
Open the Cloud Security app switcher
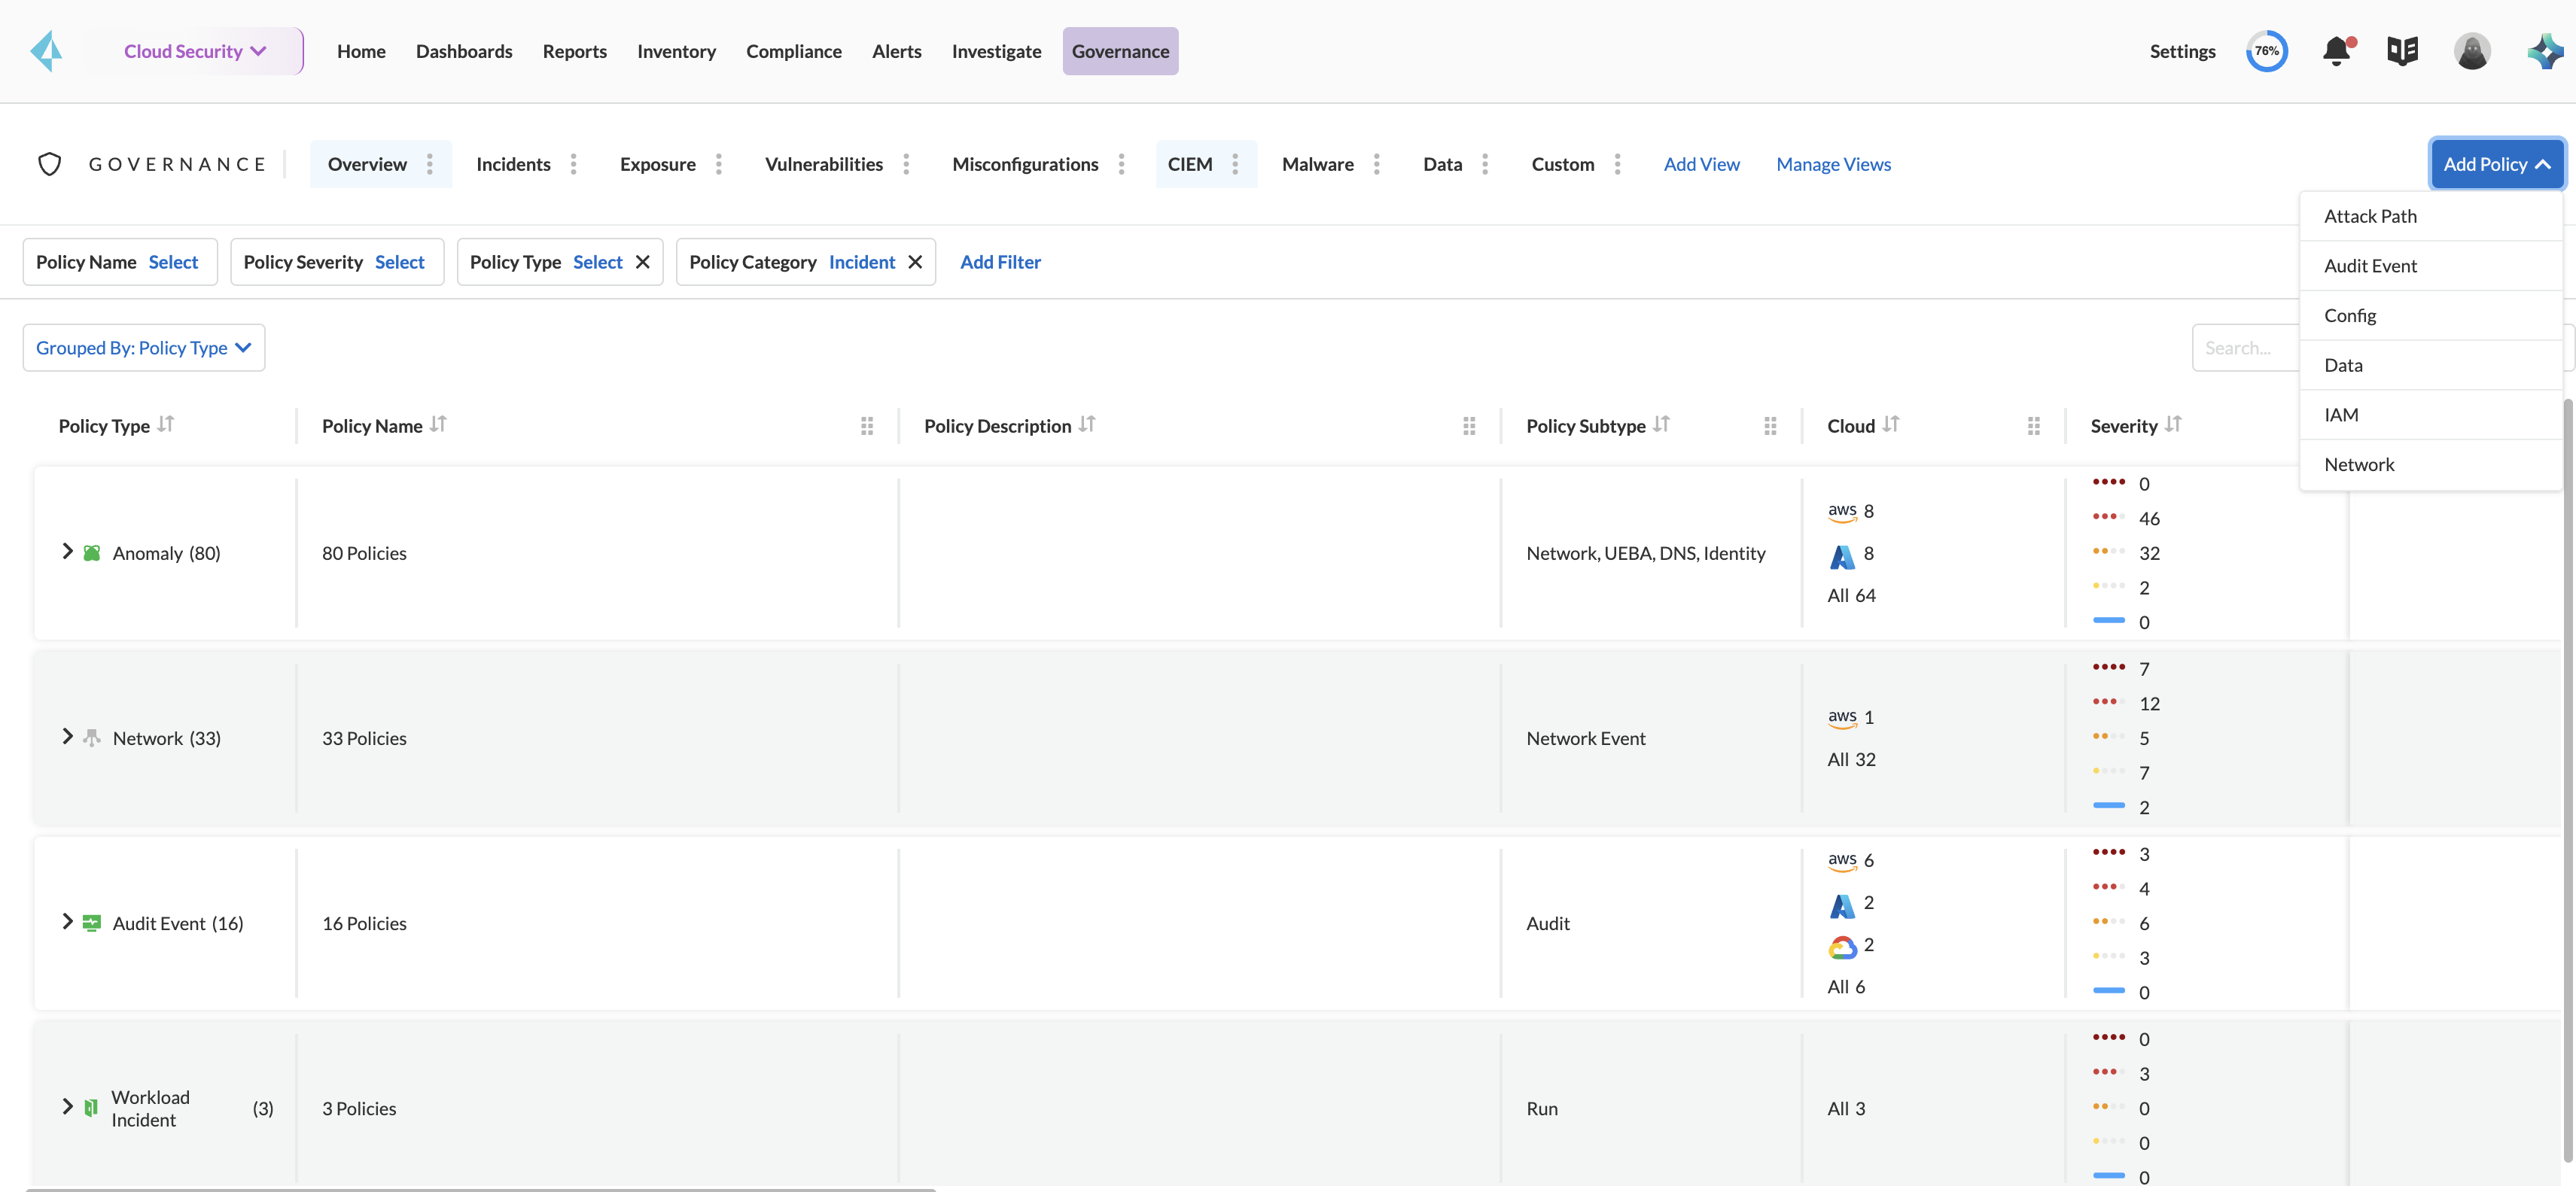tap(195, 51)
